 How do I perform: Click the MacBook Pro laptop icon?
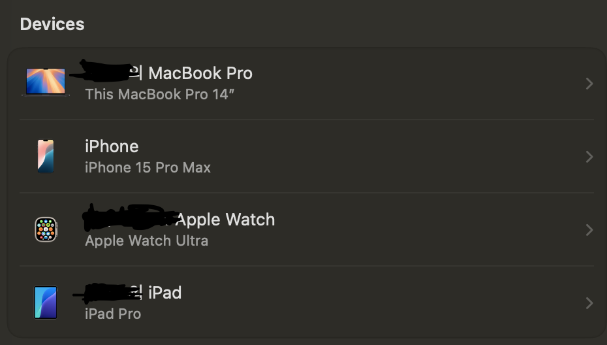click(x=46, y=82)
